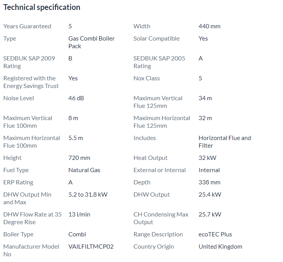Screen dimensions: 283x262
Task: Click the VAILFILTMCP02 model number
Action: tap(91, 247)
